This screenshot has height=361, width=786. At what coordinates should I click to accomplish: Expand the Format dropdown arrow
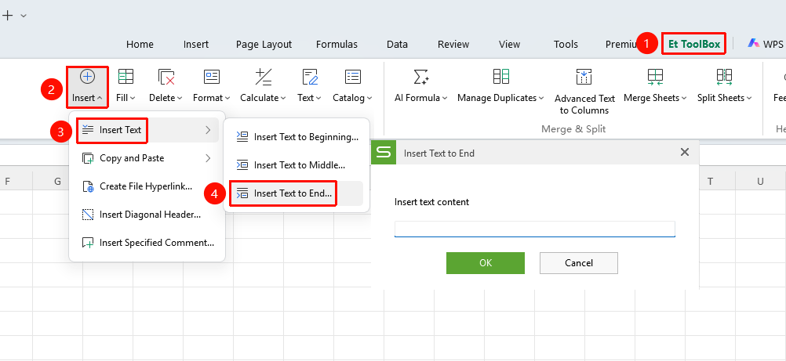227,98
